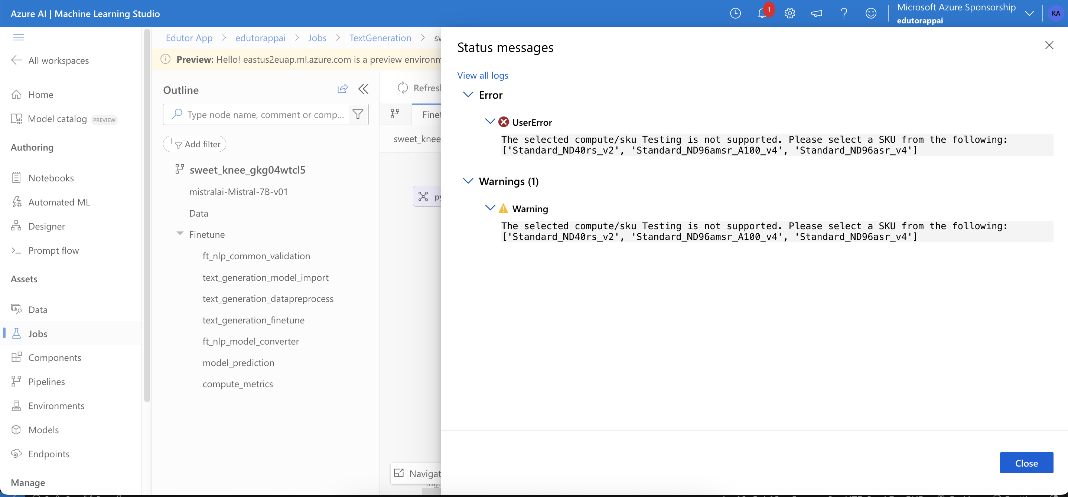Click the Home house icon
Viewport: 1068px width, 497px height.
pos(16,95)
